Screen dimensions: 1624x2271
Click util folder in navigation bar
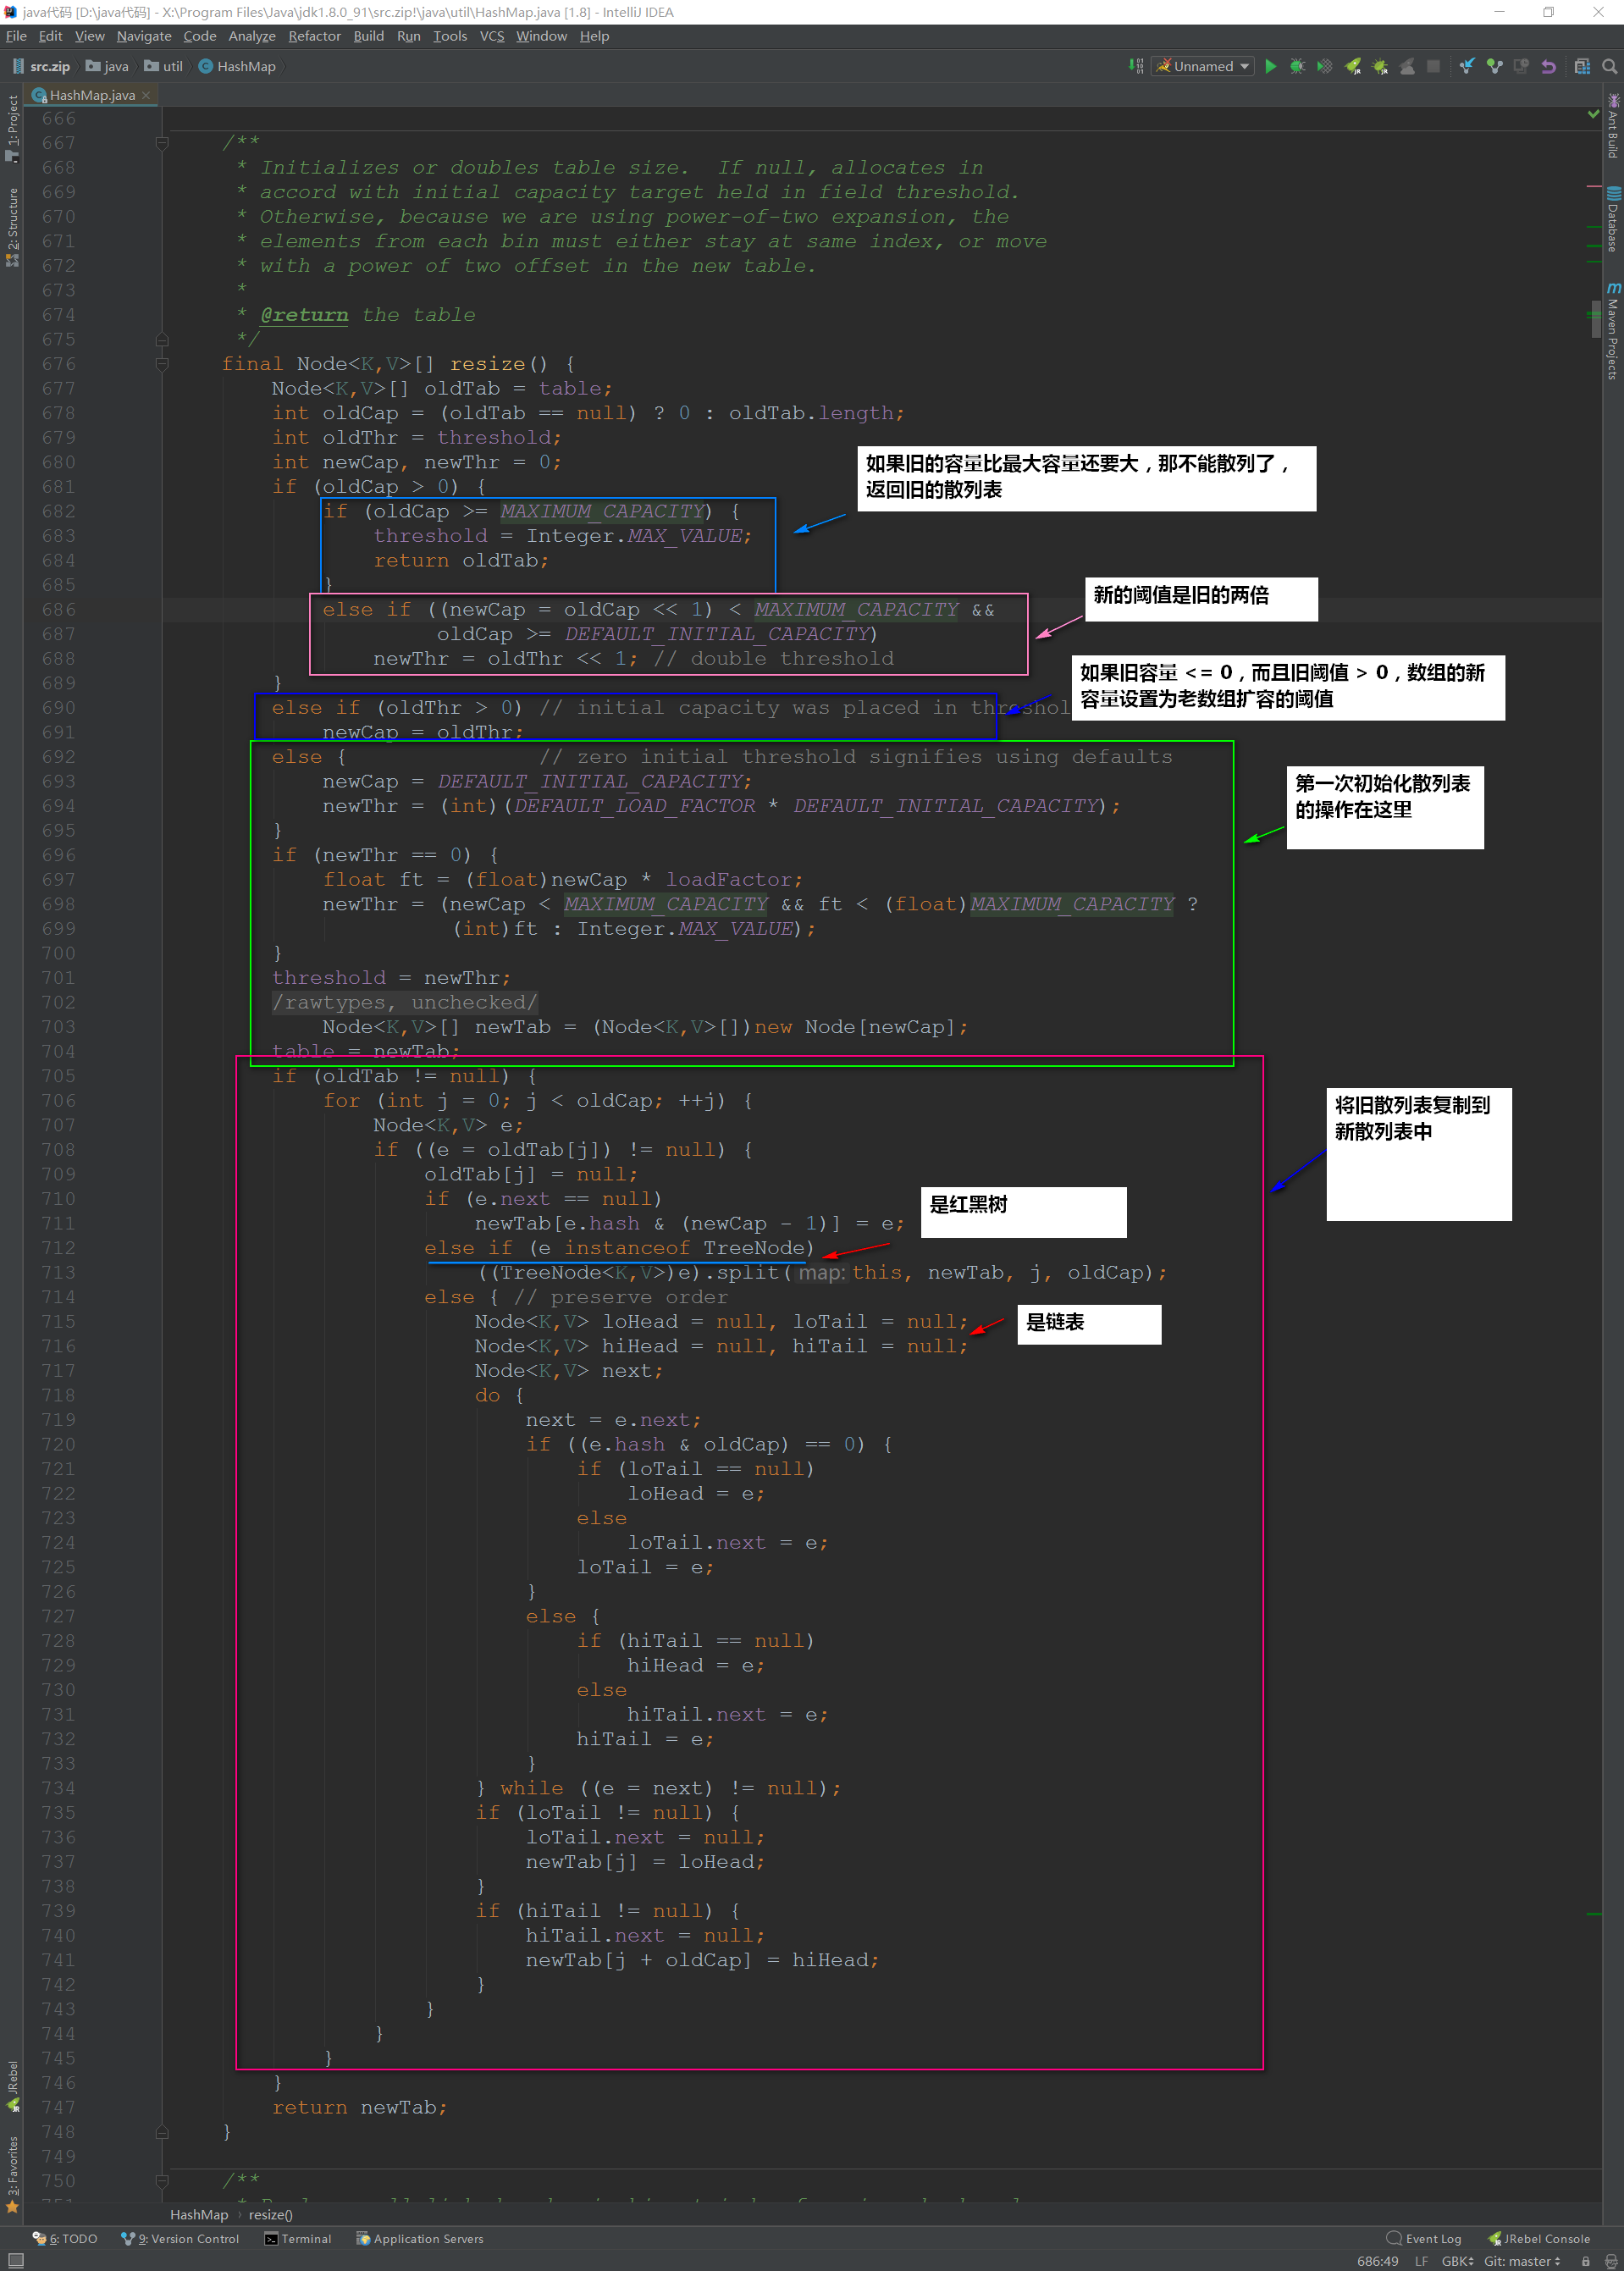point(164,66)
